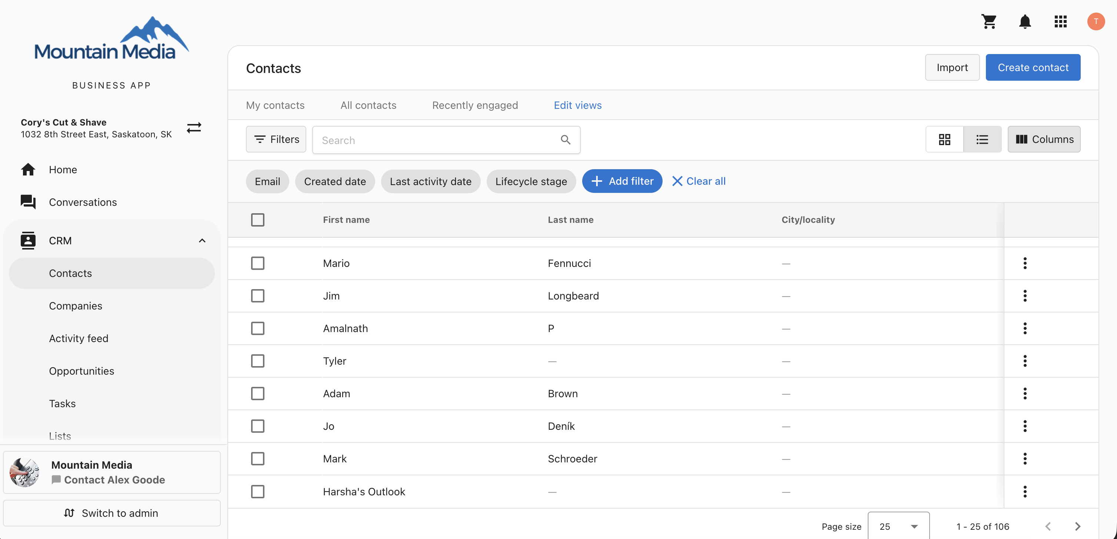Select all contacts header checkbox
The image size is (1117, 539).
(x=257, y=220)
